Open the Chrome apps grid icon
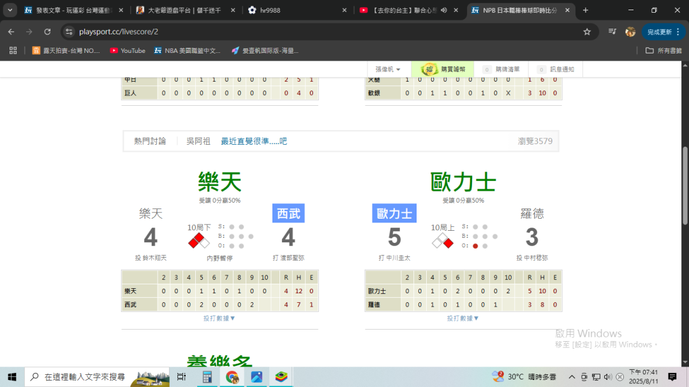 (13, 50)
